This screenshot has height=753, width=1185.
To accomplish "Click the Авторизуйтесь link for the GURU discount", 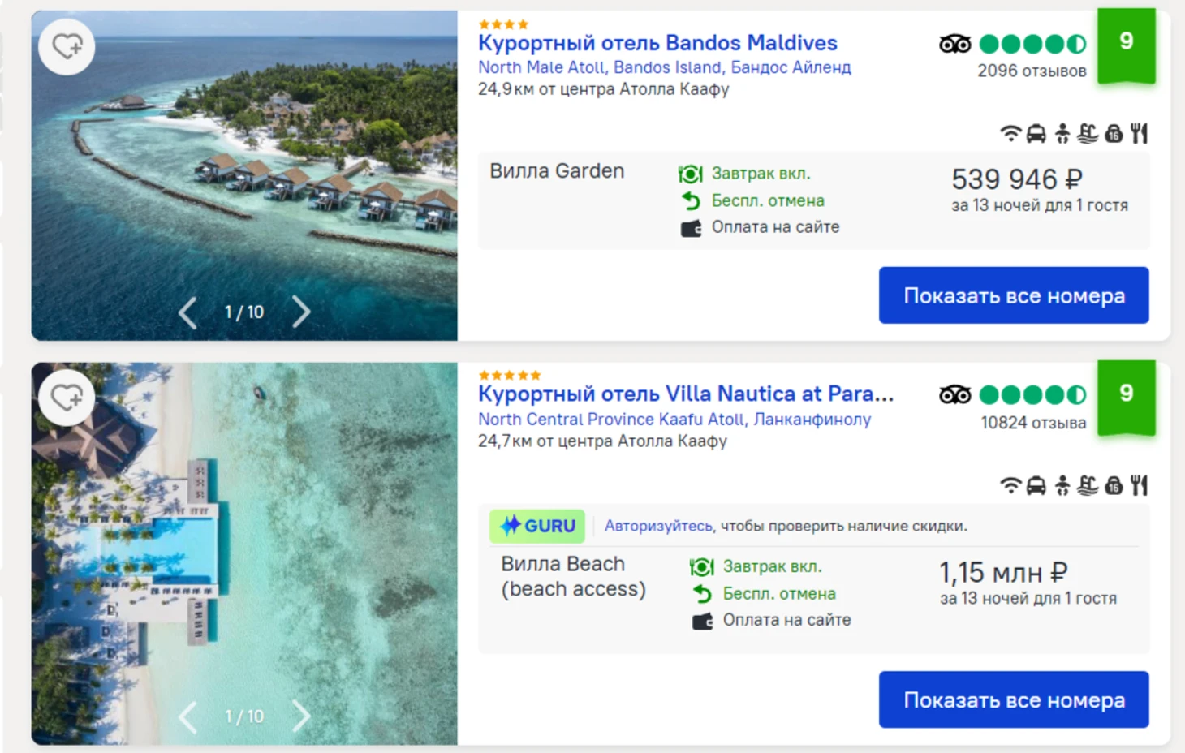I will [657, 526].
